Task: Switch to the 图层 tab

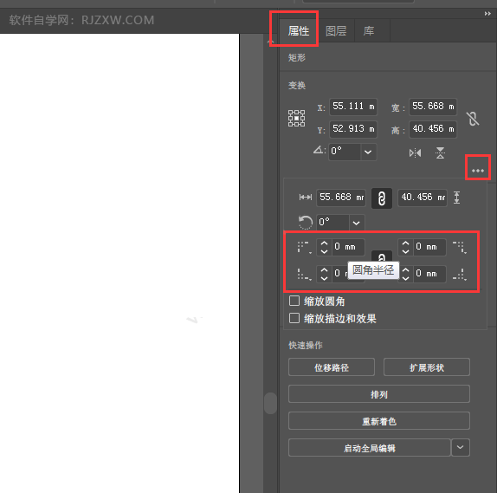Action: [x=336, y=31]
